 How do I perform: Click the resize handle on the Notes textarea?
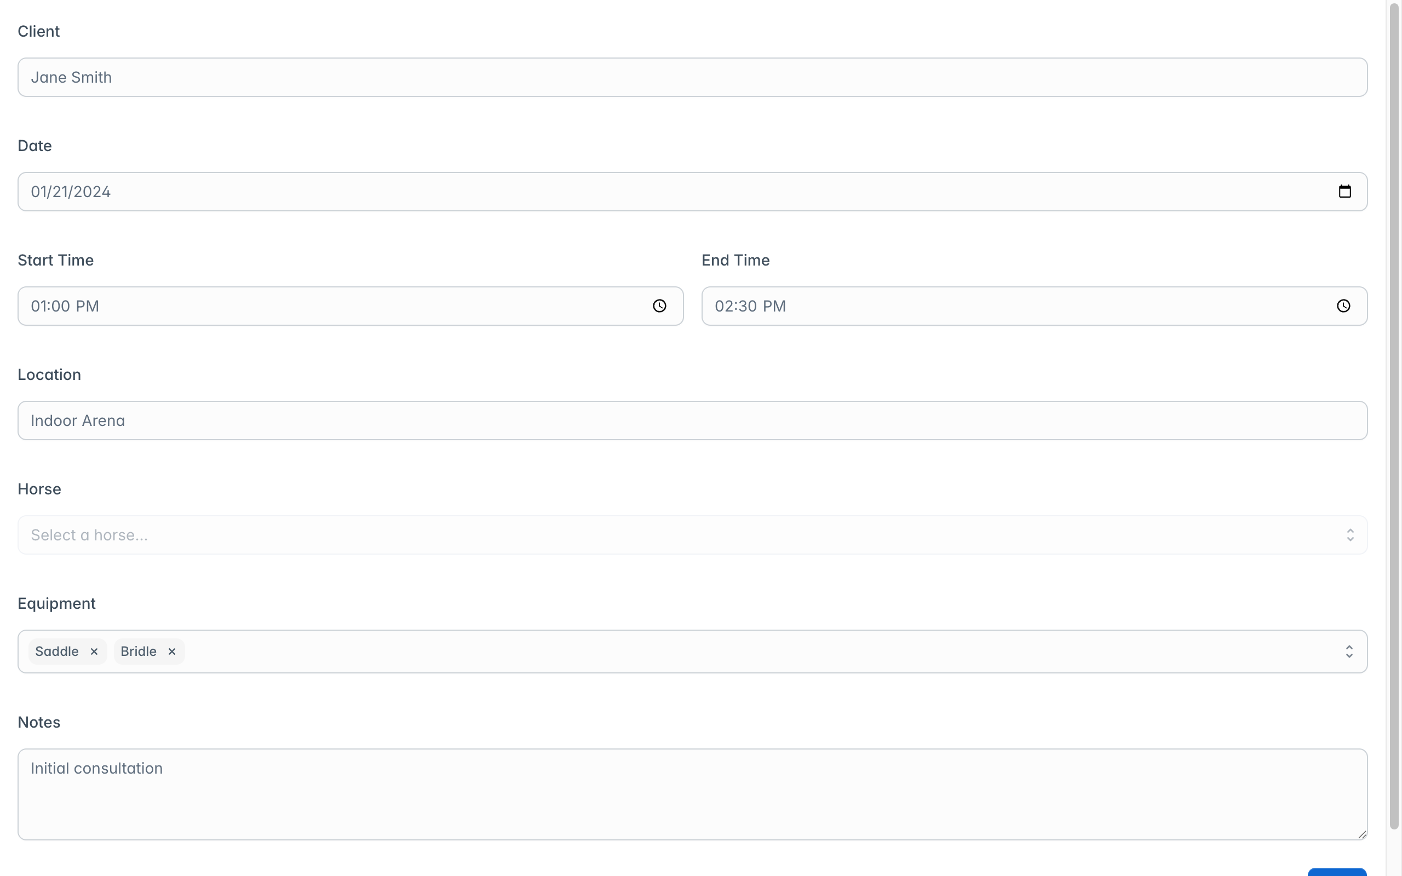1360,835
